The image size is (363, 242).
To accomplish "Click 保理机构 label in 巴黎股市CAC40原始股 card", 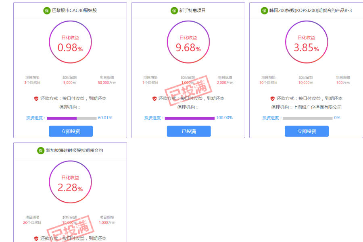I will click(70, 107).
